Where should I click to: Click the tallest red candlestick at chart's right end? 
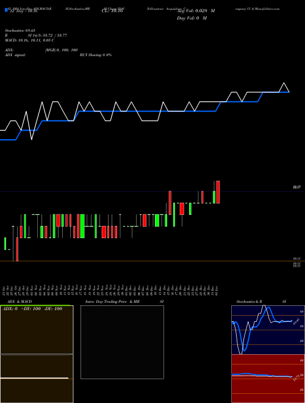click(x=218, y=192)
